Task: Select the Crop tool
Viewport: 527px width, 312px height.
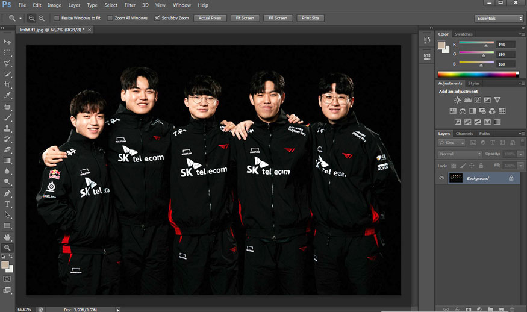Action: [7, 84]
